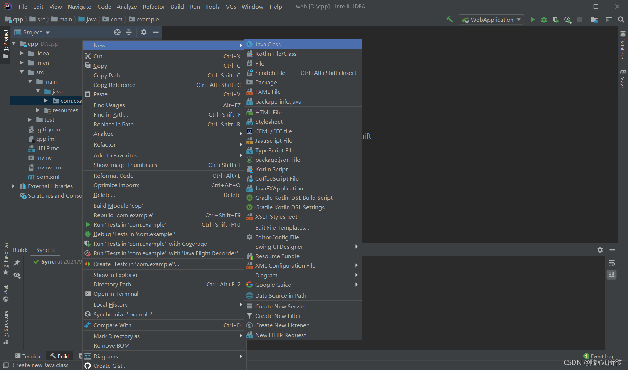Run the WebApplication configuration
This screenshot has height=370, width=628.
click(x=532, y=20)
